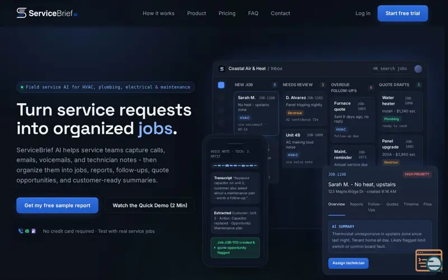Click the HVAC tag on Furnace quote

click(x=341, y=129)
